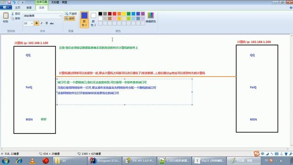This screenshot has width=293, height=165.
Task: Click 'MSN' text in the right computer box
Action: [x=253, y=119]
